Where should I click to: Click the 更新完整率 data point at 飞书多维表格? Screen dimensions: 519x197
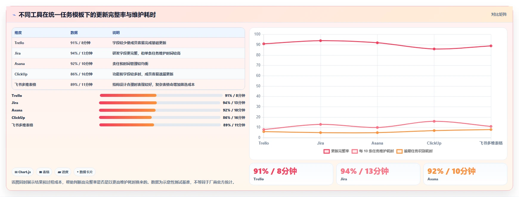click(x=491, y=46)
